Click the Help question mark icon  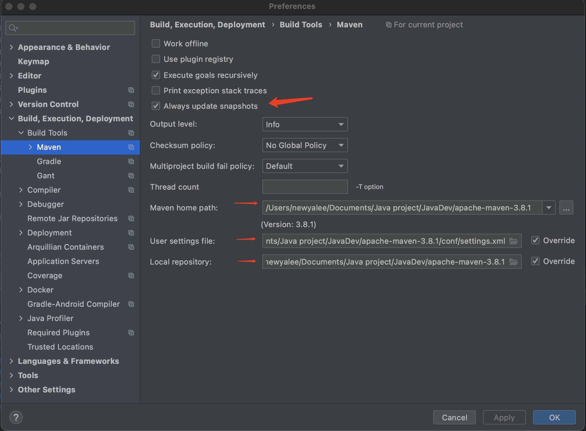tap(16, 417)
